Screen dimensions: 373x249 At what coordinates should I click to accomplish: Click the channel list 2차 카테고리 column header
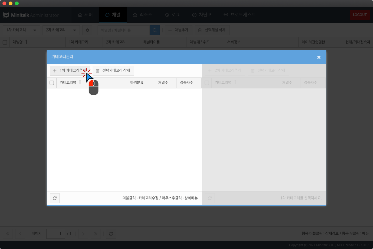(121, 42)
